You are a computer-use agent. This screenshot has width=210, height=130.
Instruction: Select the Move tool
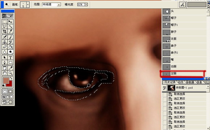10,22
